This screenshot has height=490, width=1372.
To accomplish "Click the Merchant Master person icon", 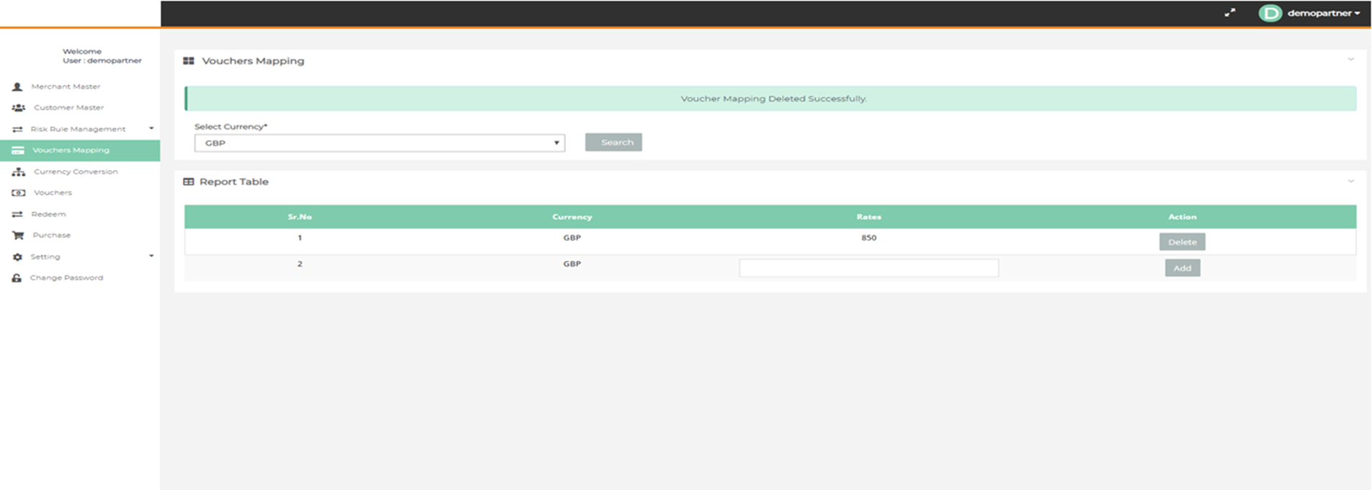I will coord(17,86).
